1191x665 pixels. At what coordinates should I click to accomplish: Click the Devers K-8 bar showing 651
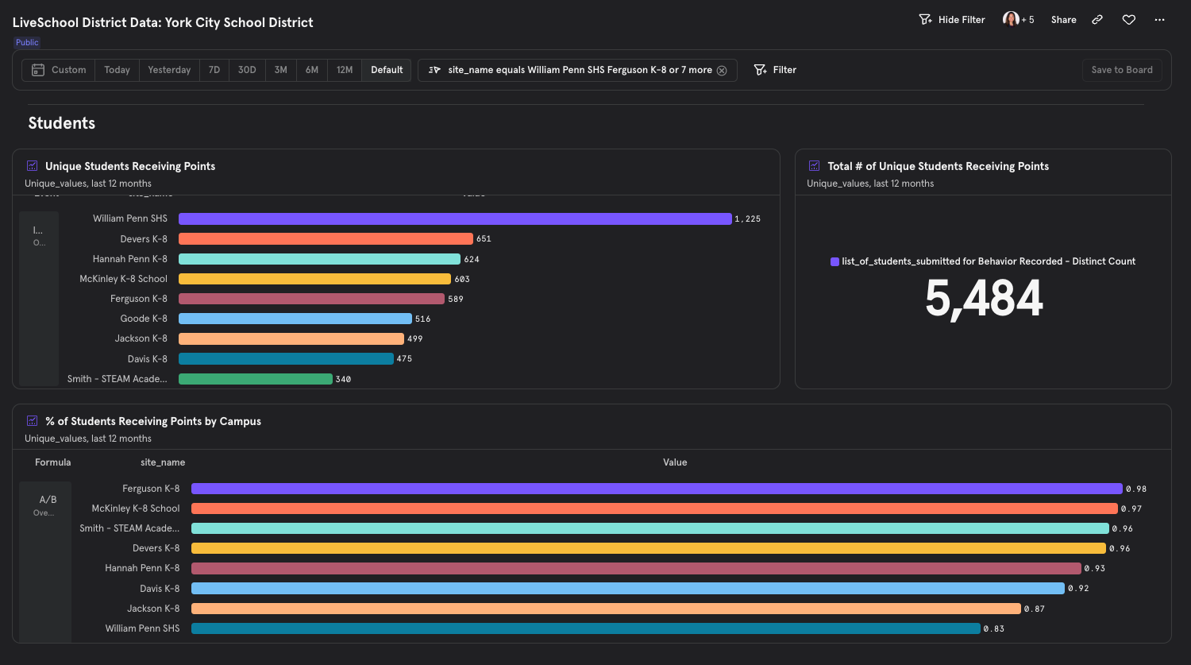coord(326,238)
